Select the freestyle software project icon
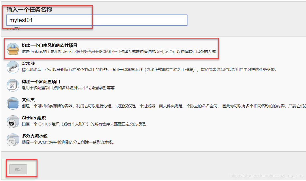 click(x=13, y=49)
